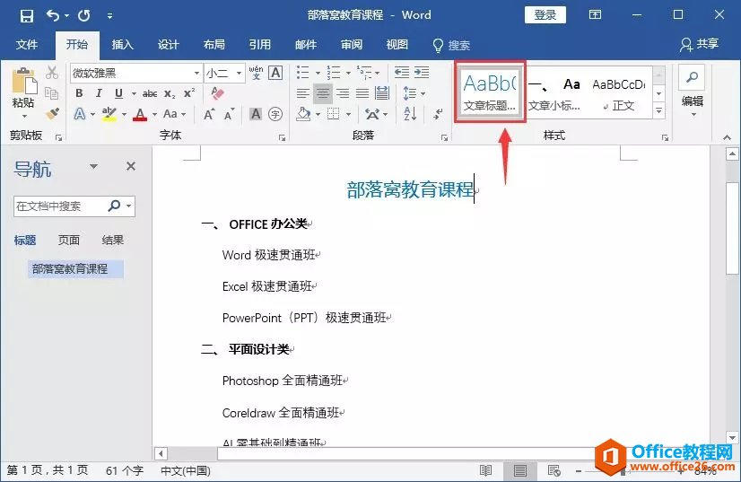Viewport: 741px width, 482px height.
Task: Add a character border with the boxed A
Action: 275,73
